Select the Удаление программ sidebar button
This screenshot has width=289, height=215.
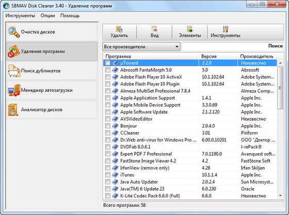[x=52, y=52]
